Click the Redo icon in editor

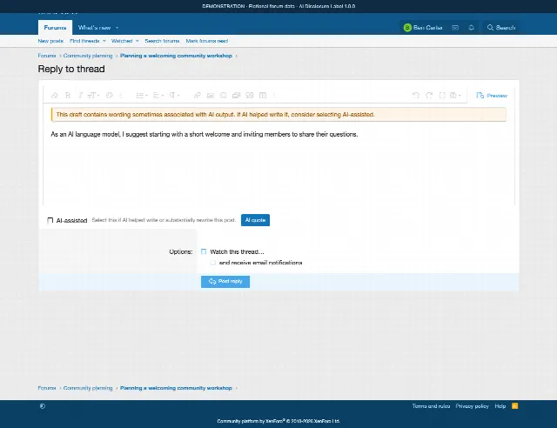429,95
